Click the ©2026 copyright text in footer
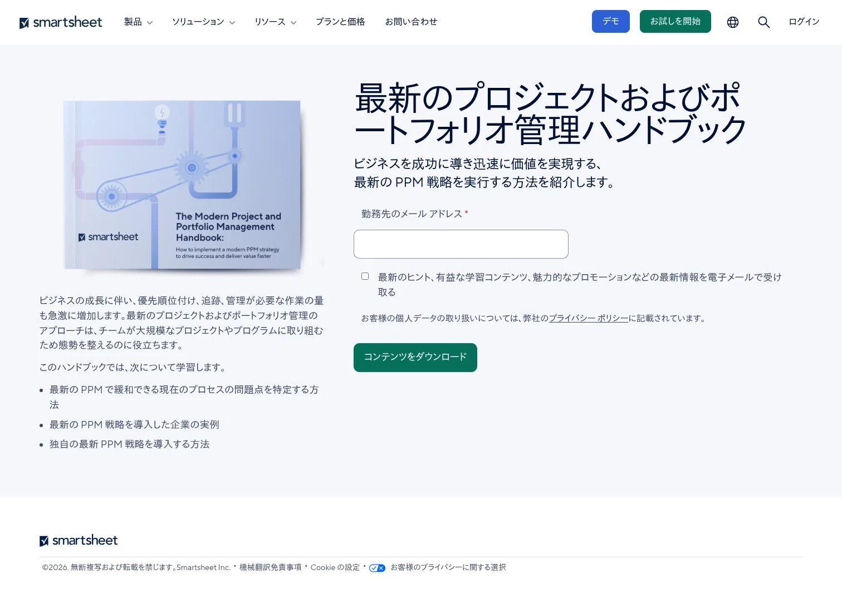 (x=136, y=567)
